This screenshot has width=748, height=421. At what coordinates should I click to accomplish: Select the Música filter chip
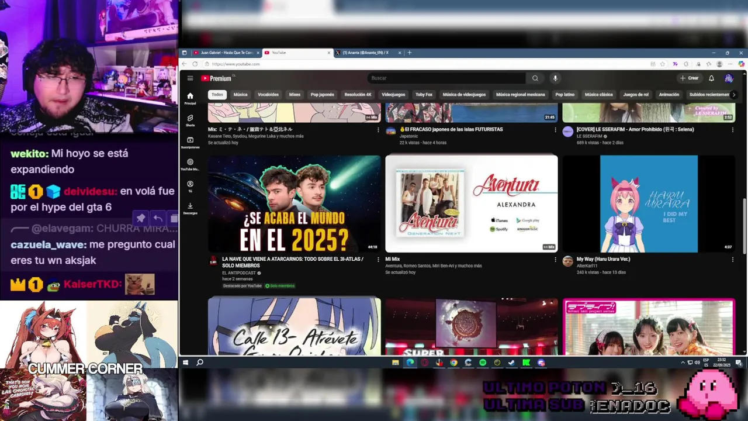click(240, 94)
